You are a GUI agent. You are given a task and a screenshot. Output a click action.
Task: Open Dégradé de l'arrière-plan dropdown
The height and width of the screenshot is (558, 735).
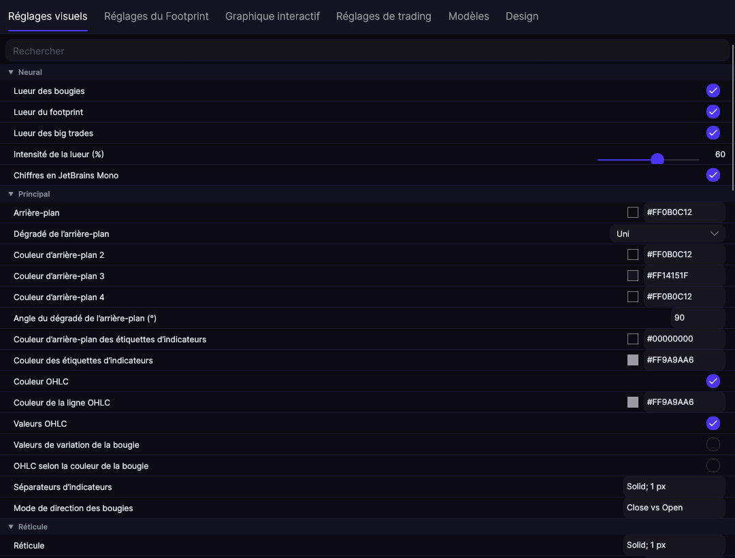(668, 234)
